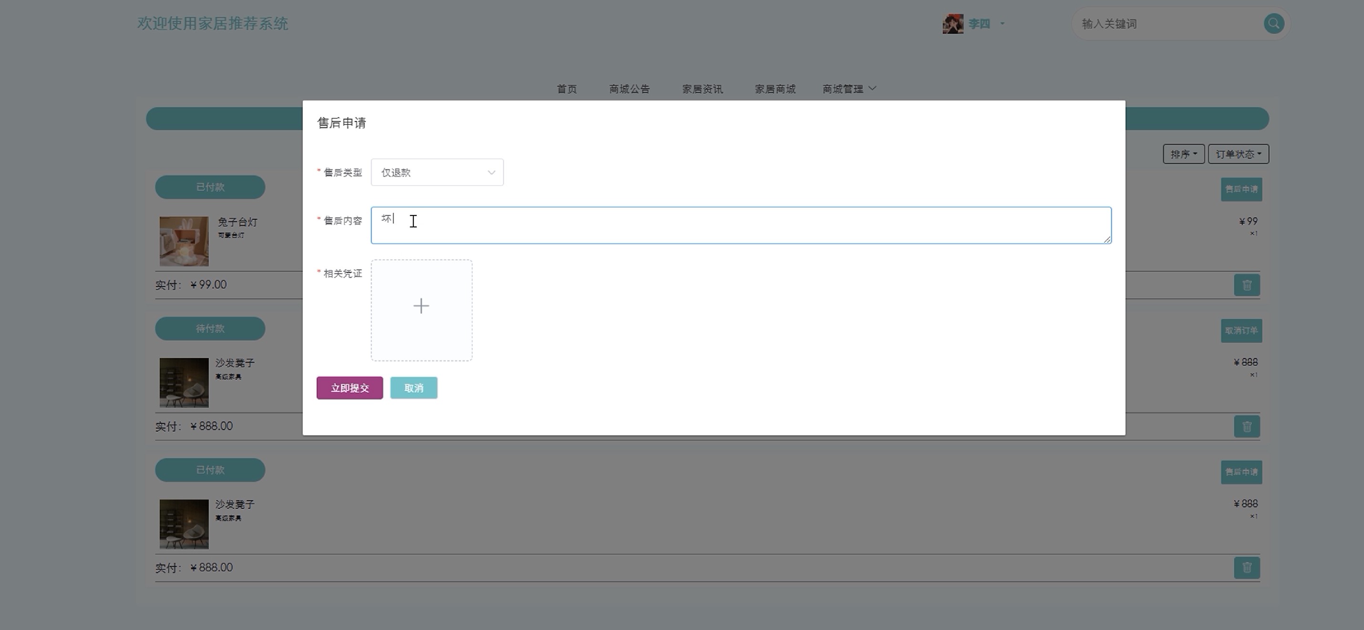Delete the first rabbit lamp order

pos(1247,285)
